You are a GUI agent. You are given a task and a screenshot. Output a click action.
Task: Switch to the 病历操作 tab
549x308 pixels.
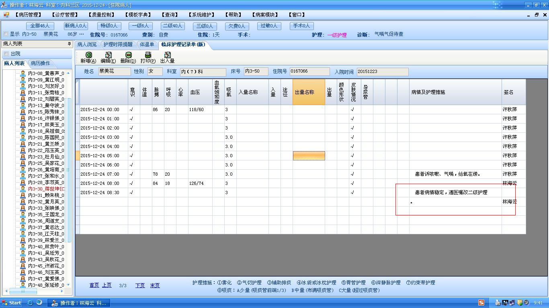point(40,63)
